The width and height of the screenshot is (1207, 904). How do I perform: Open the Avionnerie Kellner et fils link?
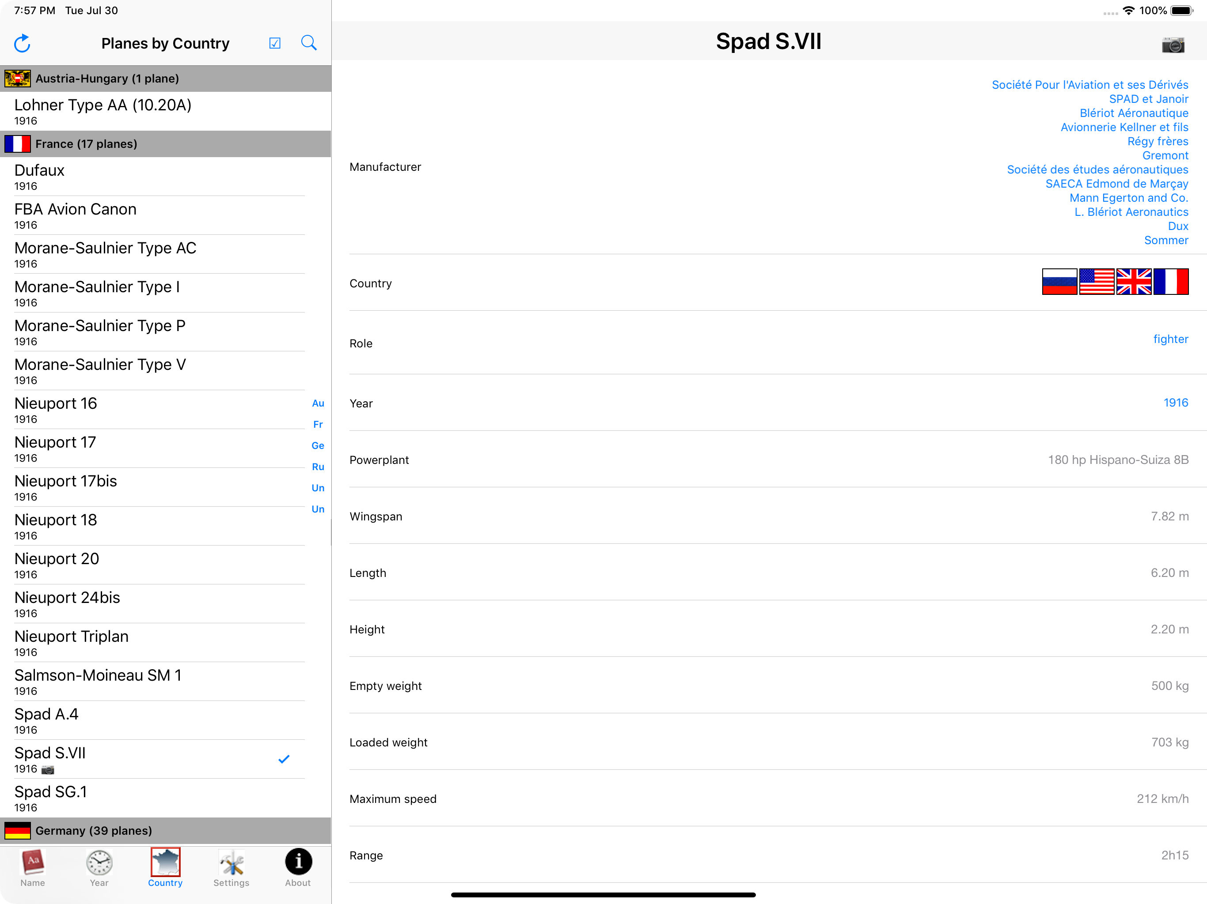(1124, 127)
